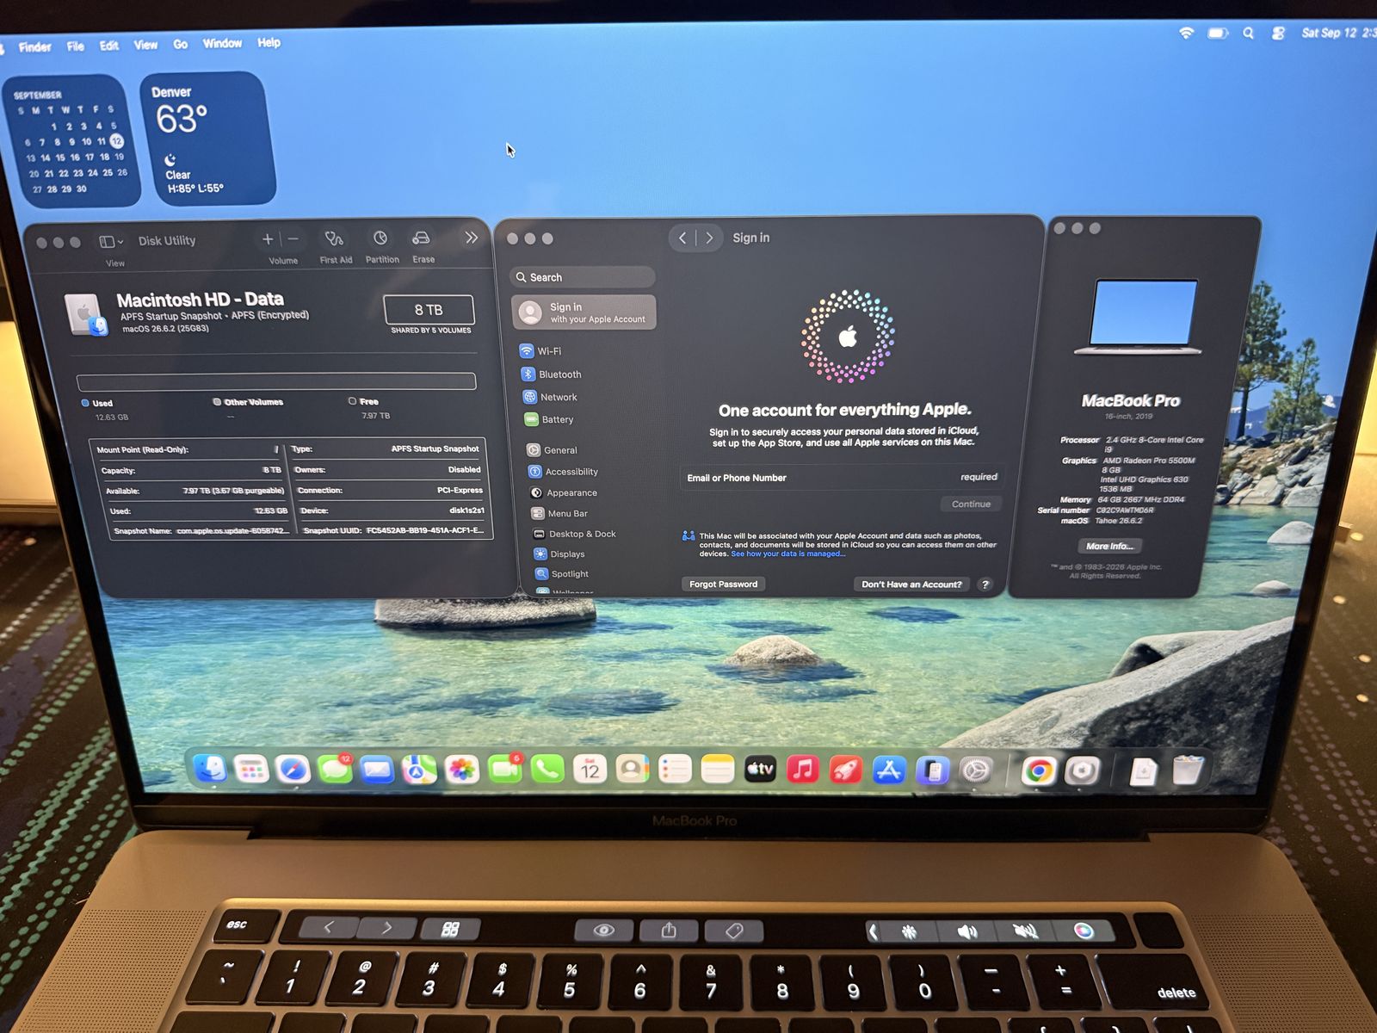Click the question mark help button
Viewport: 1377px width, 1033px height.
pyautogui.click(x=985, y=585)
